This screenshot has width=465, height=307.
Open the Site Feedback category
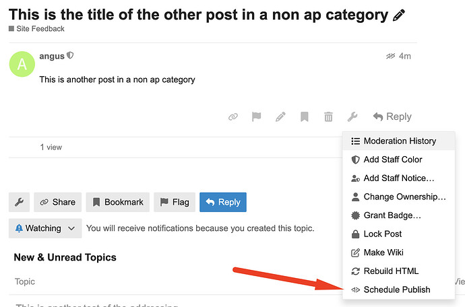(x=36, y=29)
